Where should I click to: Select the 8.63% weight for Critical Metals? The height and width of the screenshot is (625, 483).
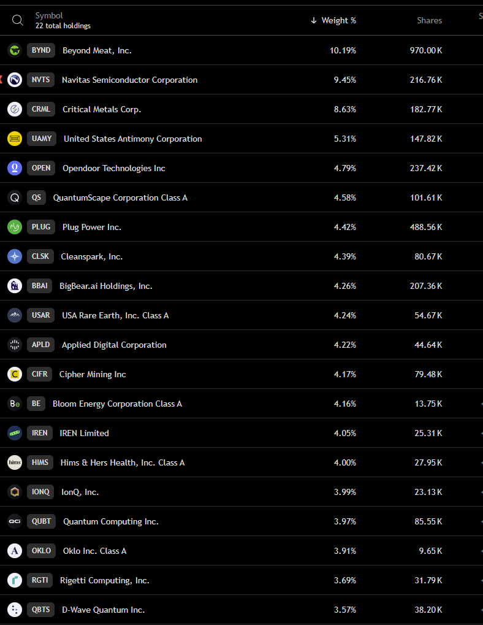345,109
